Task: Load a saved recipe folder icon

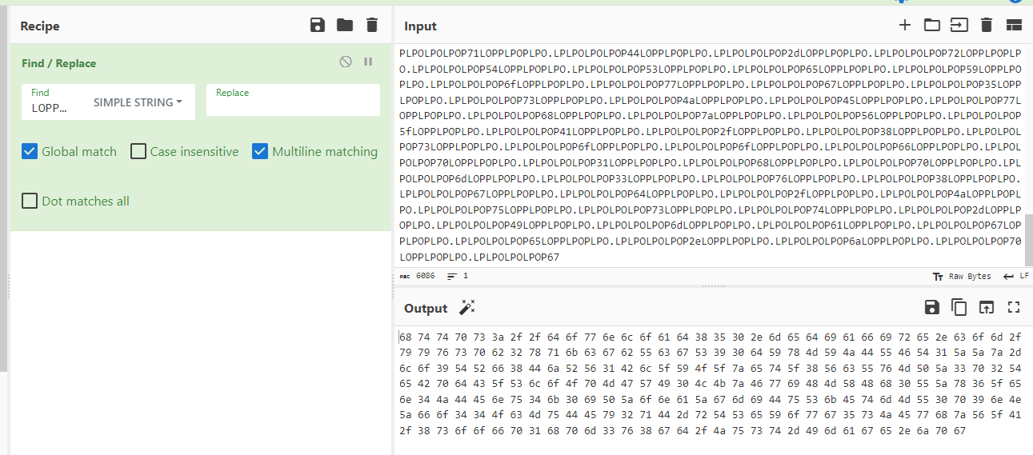Action: click(x=345, y=26)
